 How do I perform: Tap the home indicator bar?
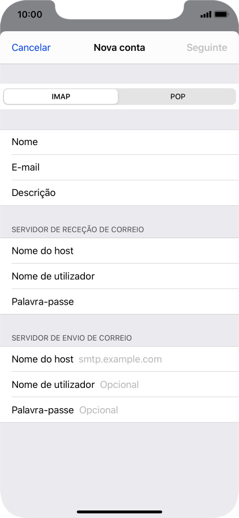click(x=119, y=512)
